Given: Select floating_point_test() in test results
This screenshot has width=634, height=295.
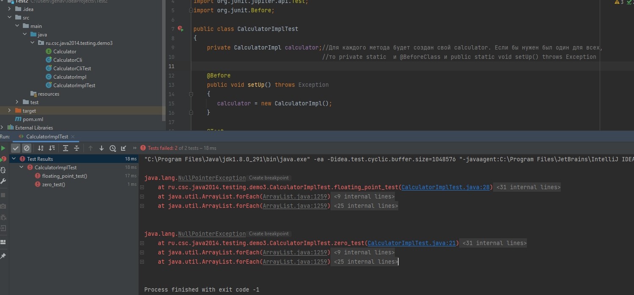Looking at the screenshot, I should [x=64, y=176].
